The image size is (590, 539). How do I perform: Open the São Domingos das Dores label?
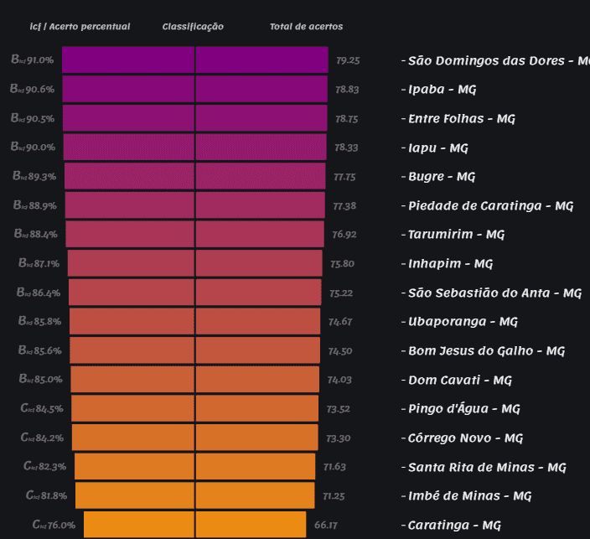tap(494, 61)
